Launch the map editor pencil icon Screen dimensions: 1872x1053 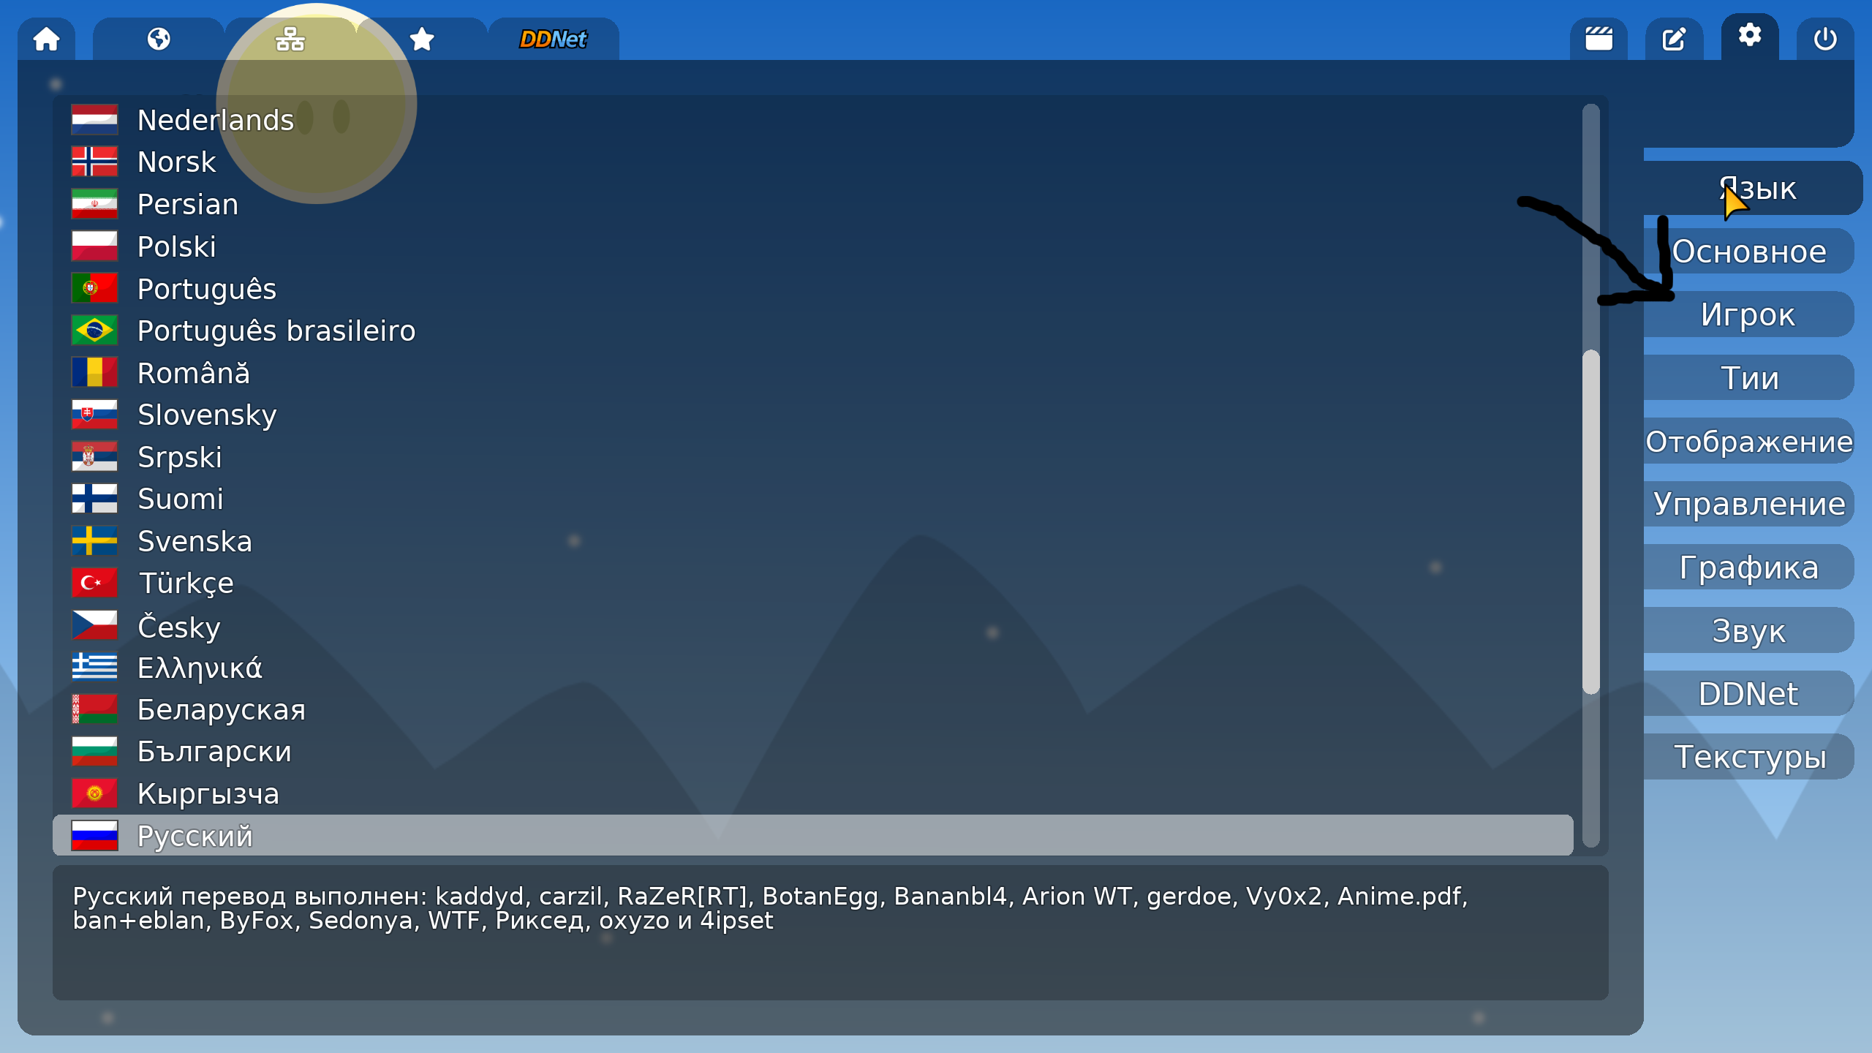[1674, 39]
